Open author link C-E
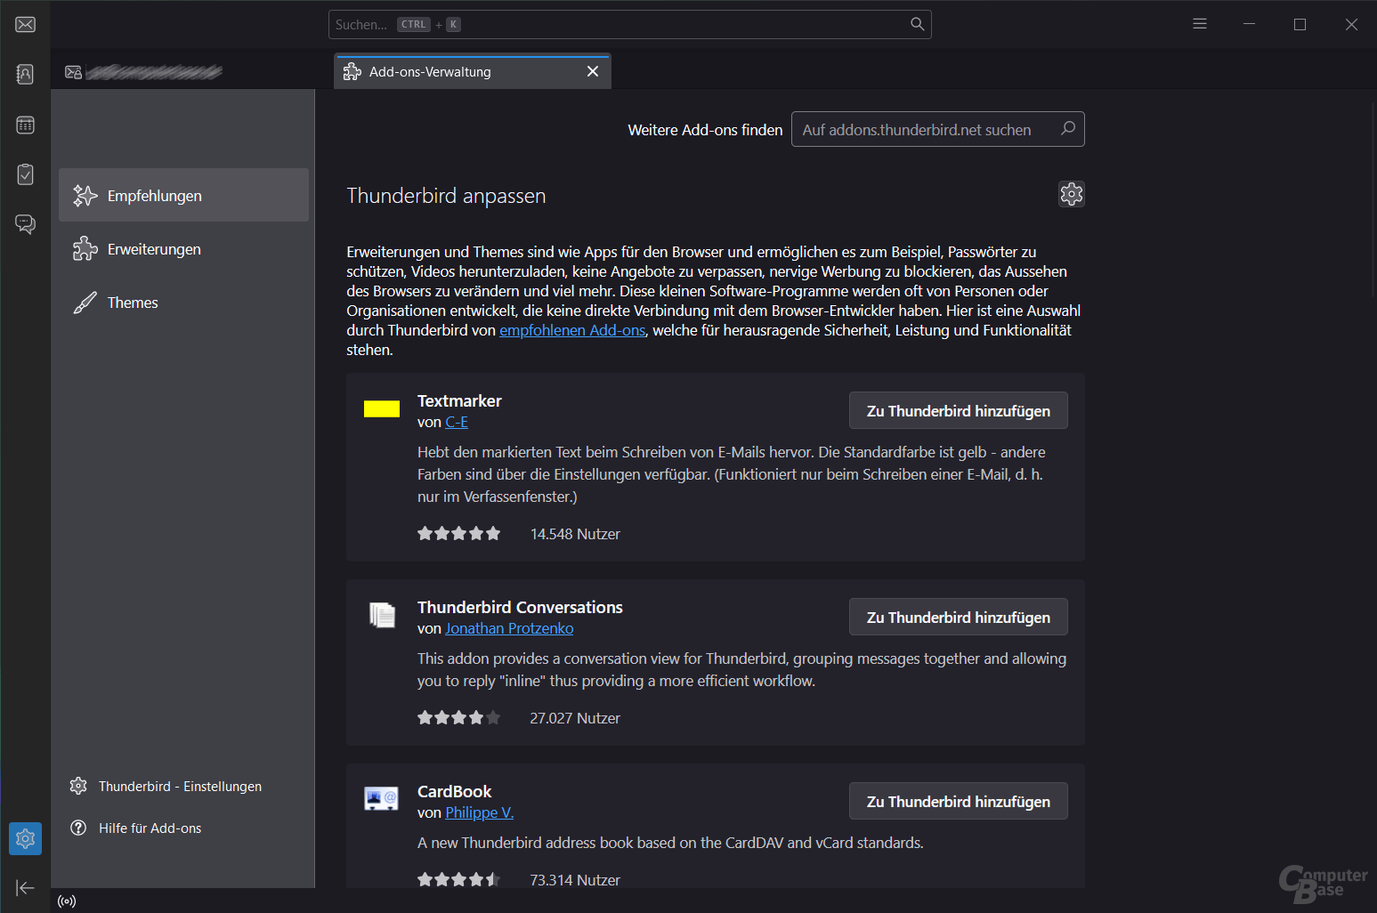 [x=457, y=422]
